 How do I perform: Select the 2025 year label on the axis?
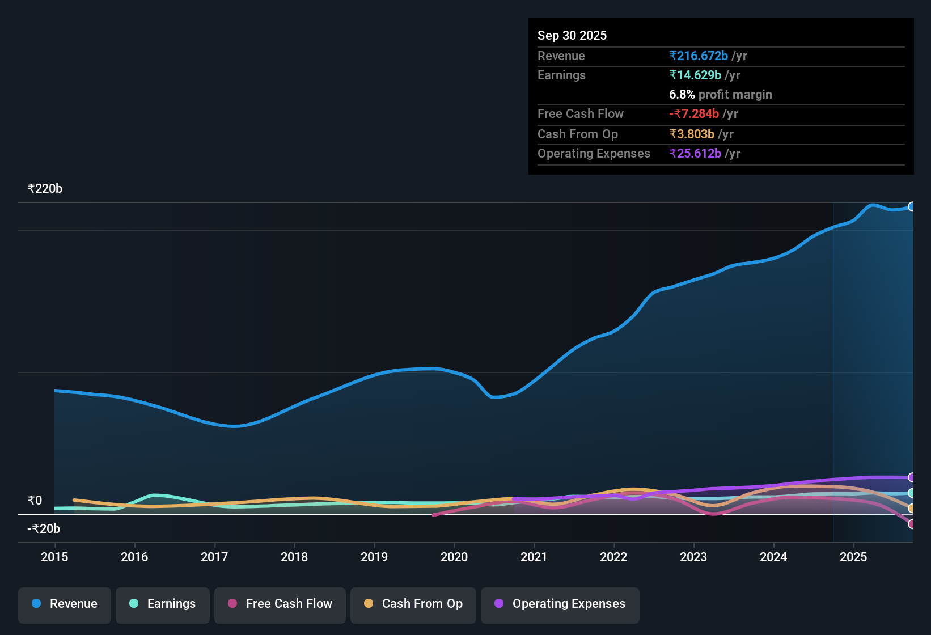pyautogui.click(x=853, y=558)
